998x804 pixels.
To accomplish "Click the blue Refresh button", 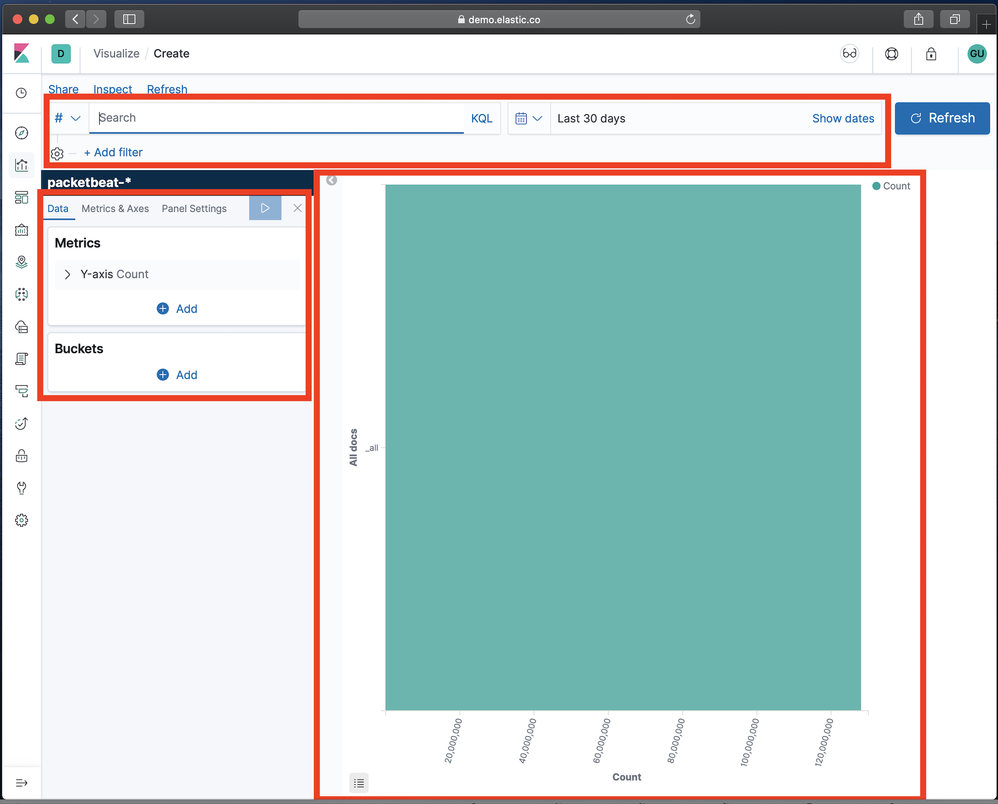I will [x=942, y=118].
